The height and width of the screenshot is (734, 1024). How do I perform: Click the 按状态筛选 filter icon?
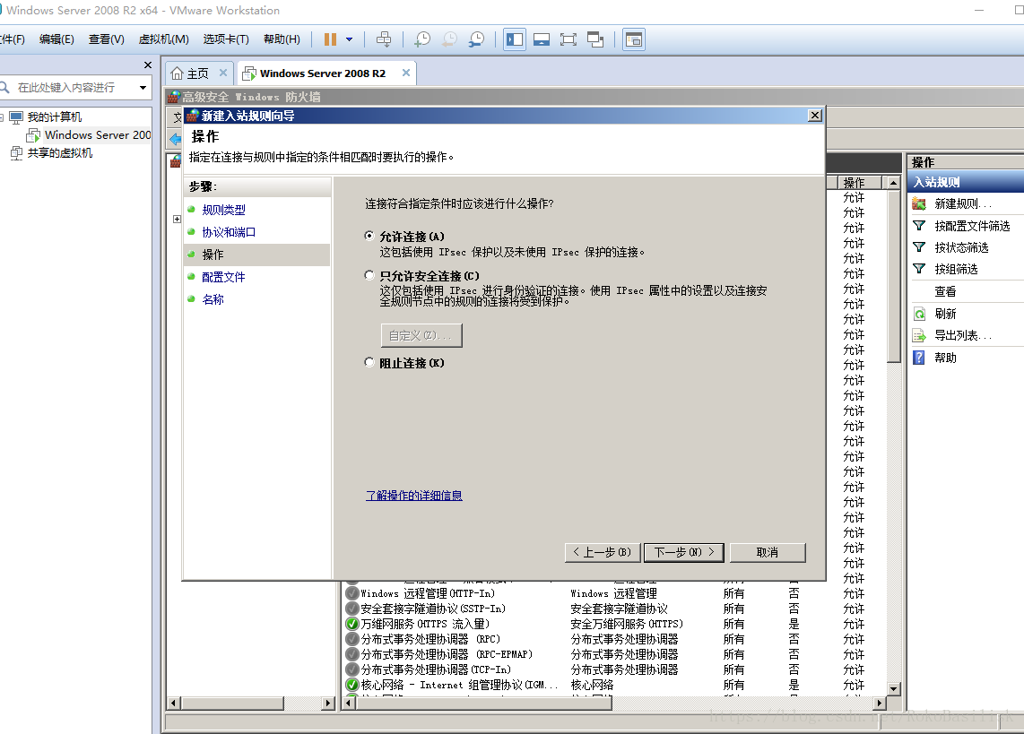[x=919, y=247]
